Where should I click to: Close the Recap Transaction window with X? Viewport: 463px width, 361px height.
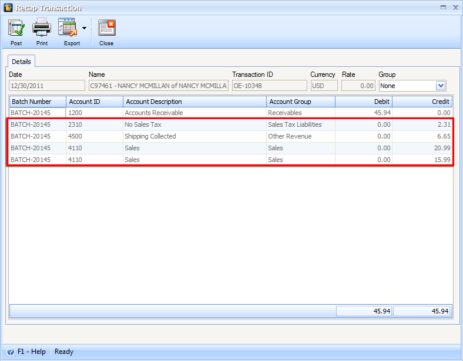[455, 8]
